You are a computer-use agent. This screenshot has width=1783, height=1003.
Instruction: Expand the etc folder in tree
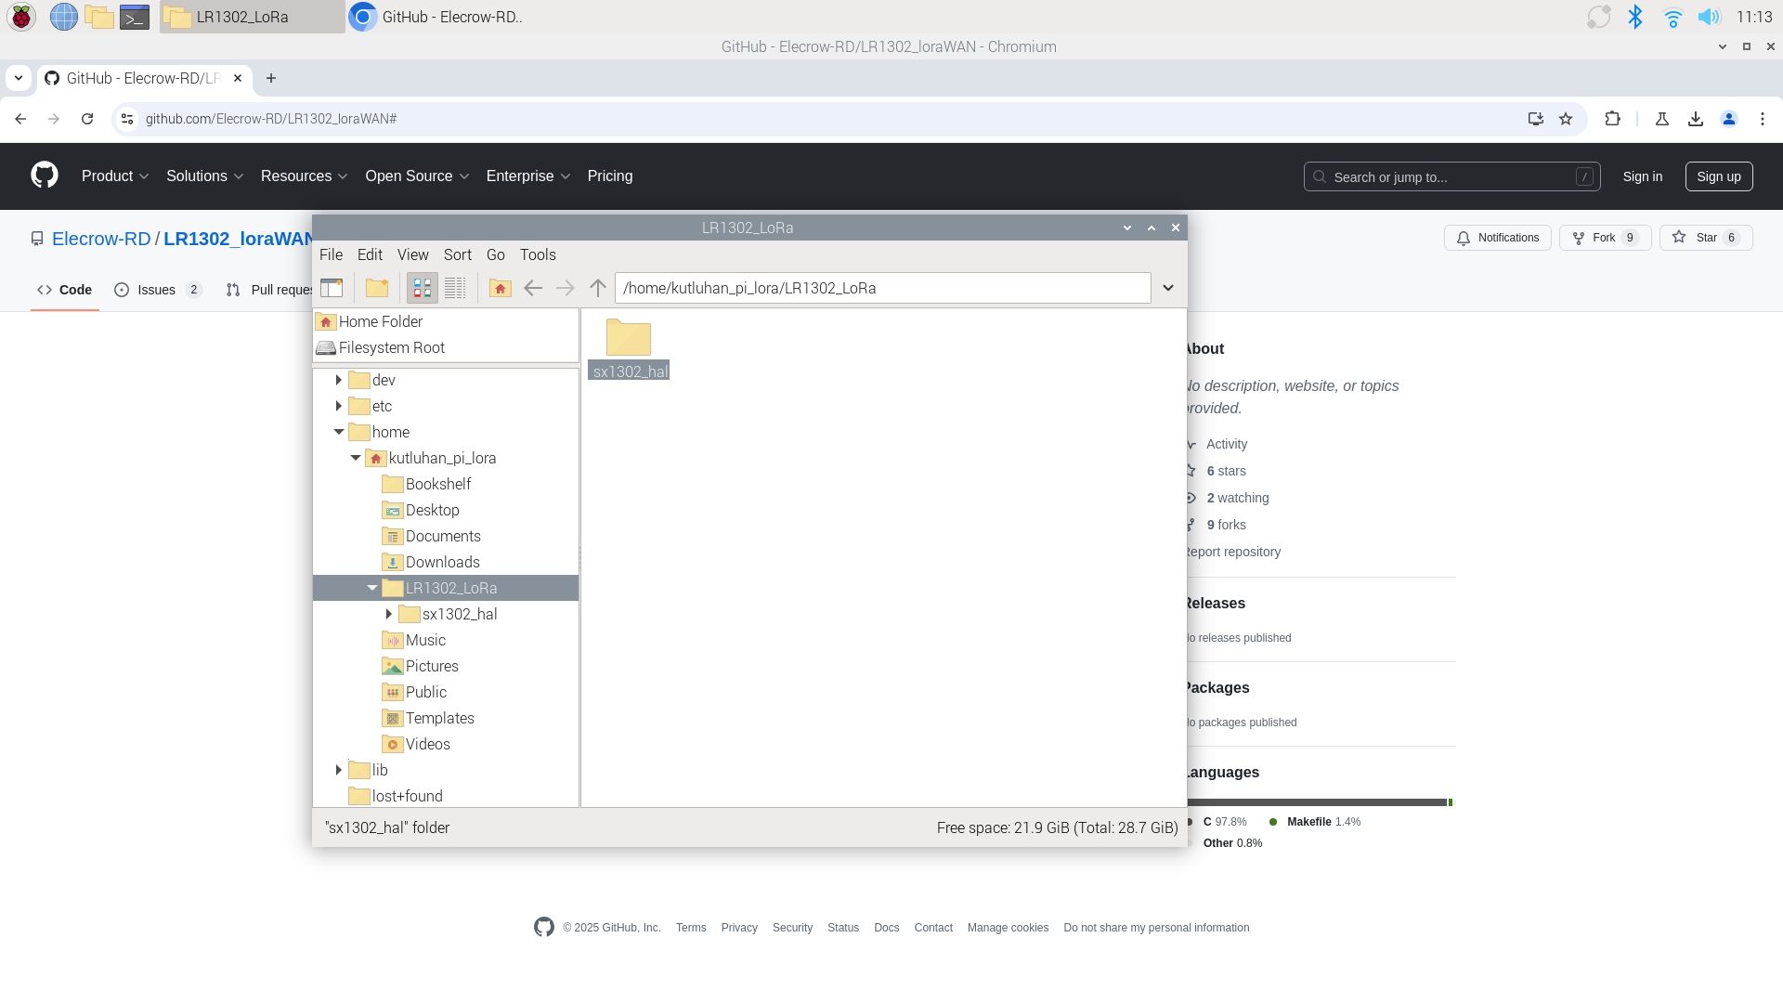[339, 406]
